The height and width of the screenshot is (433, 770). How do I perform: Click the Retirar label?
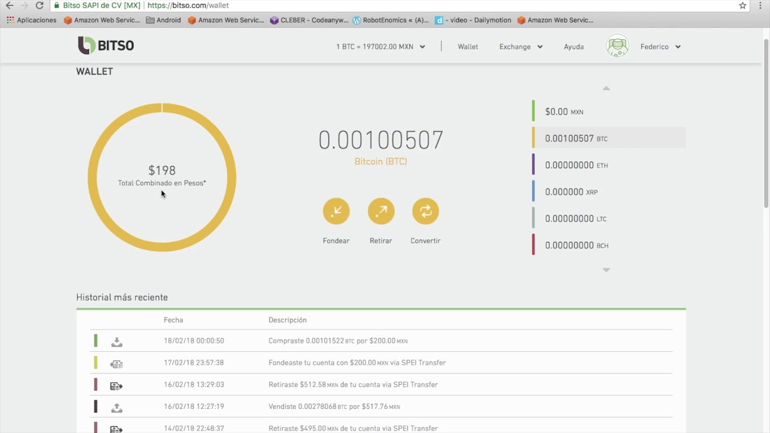point(381,241)
